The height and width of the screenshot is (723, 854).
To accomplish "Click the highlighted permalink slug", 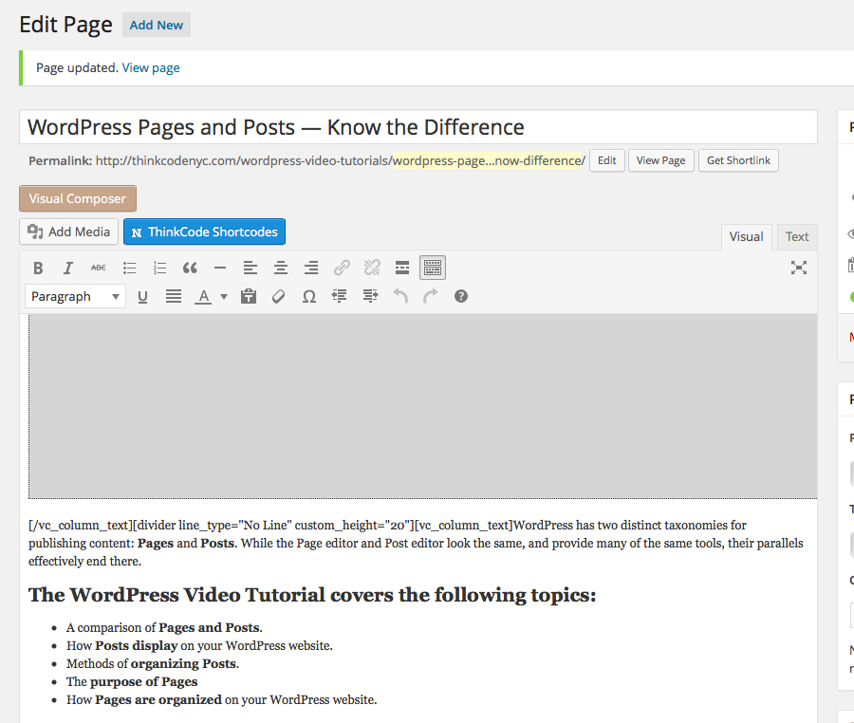I will (x=489, y=160).
